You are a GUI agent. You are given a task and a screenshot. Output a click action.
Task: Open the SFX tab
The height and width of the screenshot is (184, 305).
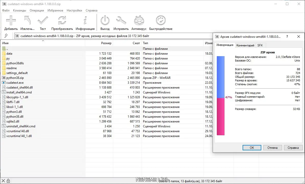260,45
